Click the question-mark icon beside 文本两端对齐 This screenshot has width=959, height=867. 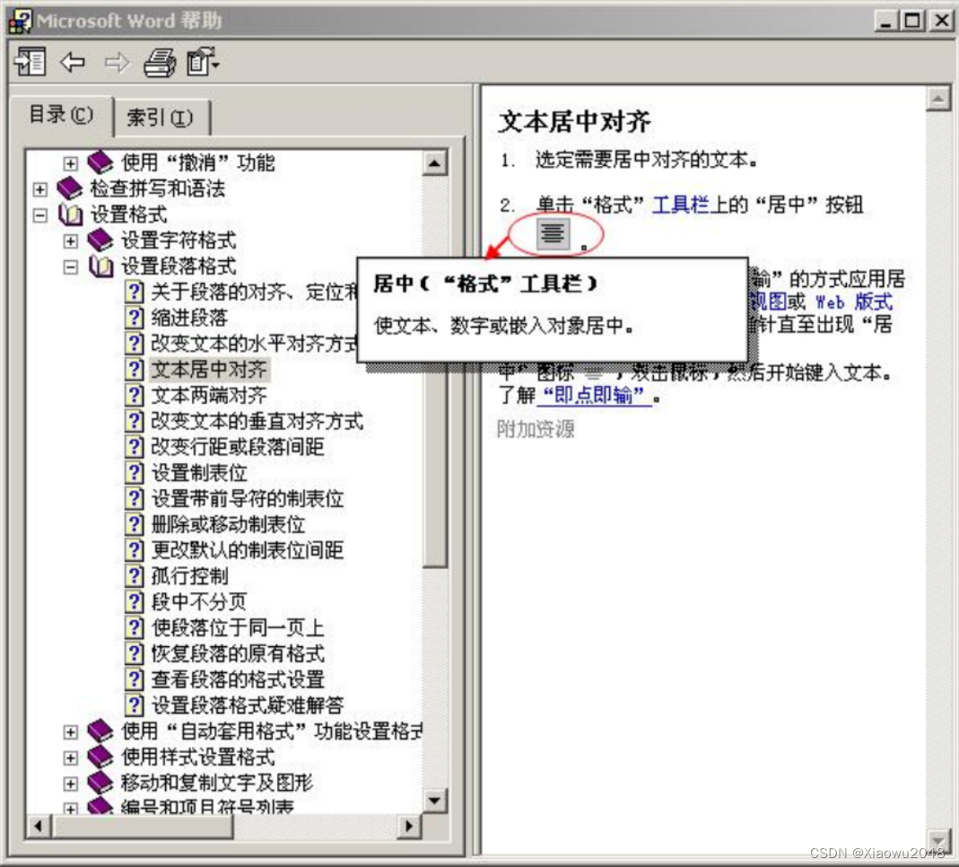click(x=134, y=395)
